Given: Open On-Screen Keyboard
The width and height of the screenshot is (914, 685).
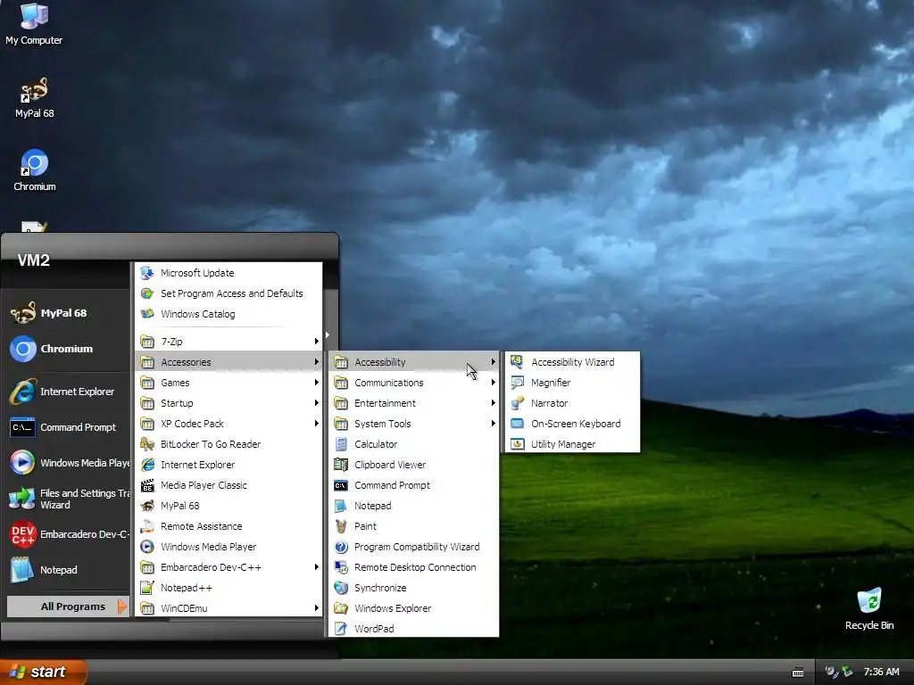Looking at the screenshot, I should click(572, 424).
